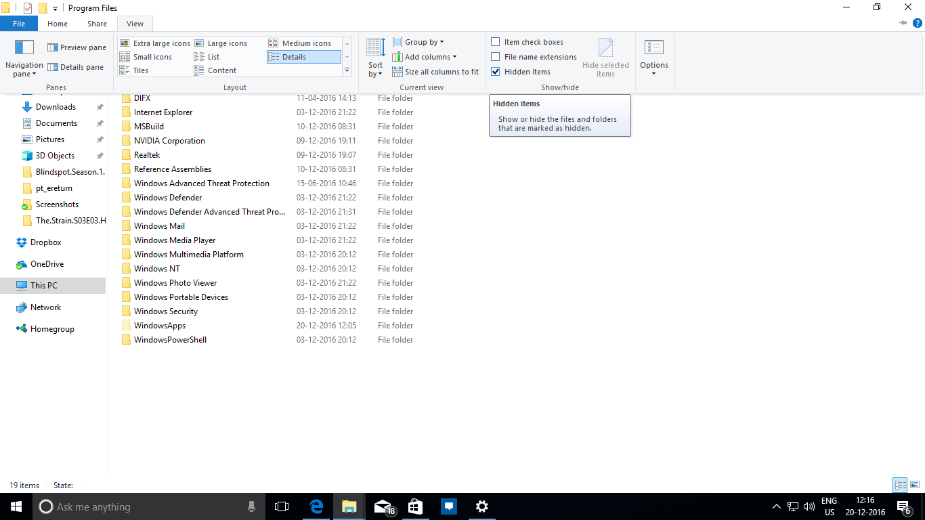Open Downloads in the navigation pane
The image size is (925, 520).
[x=56, y=107]
